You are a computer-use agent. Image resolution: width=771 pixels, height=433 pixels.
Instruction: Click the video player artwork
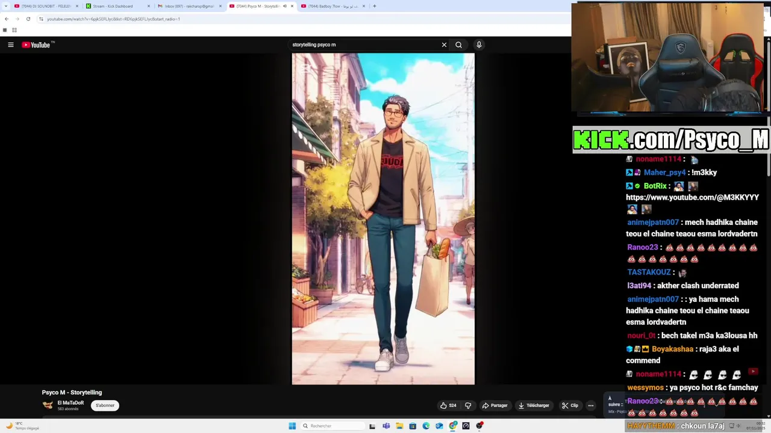383,219
